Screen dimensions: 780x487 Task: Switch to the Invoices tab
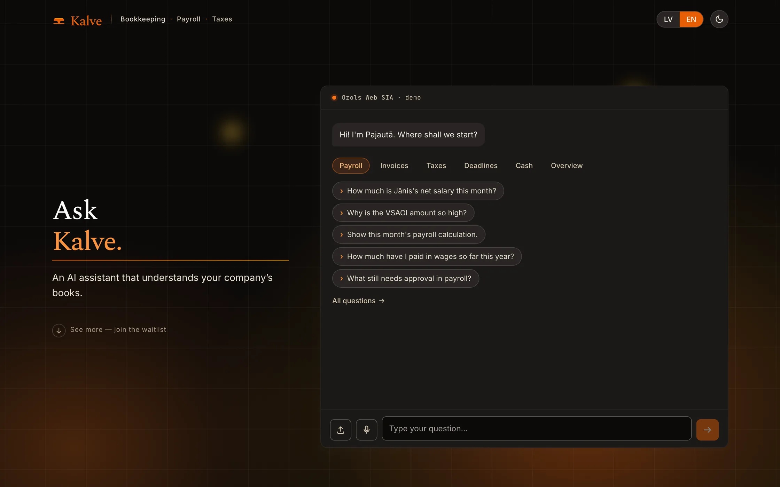394,166
